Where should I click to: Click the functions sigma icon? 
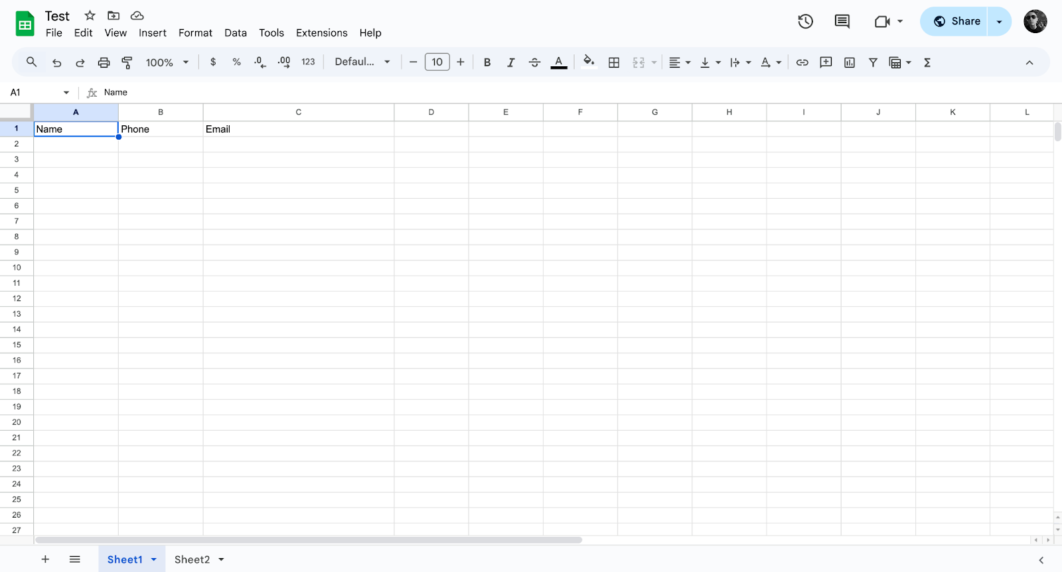pyautogui.click(x=927, y=62)
